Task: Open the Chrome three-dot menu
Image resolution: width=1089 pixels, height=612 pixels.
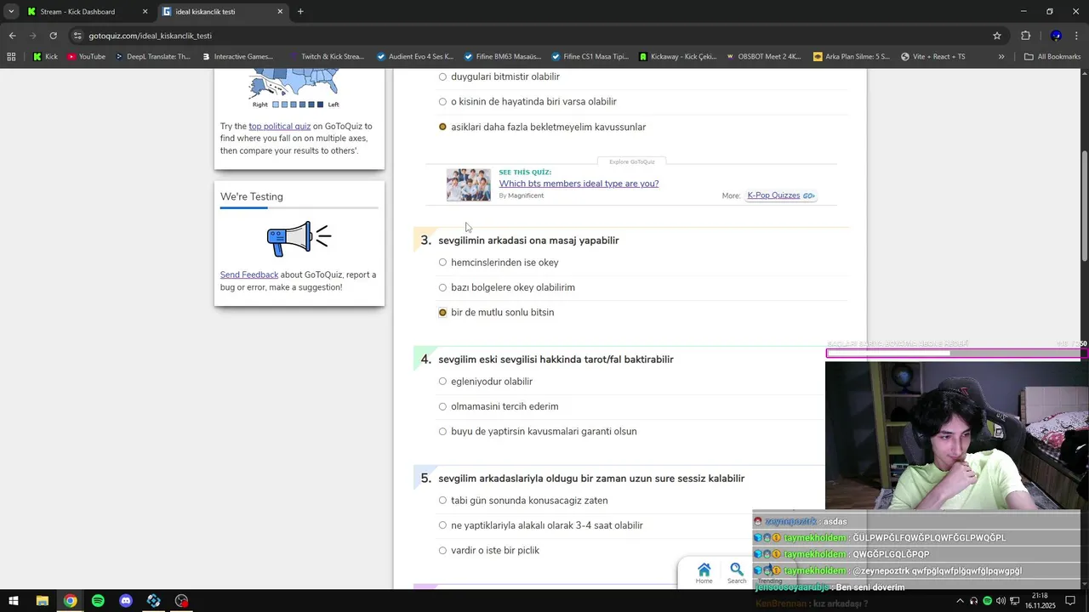Action: 1077,36
